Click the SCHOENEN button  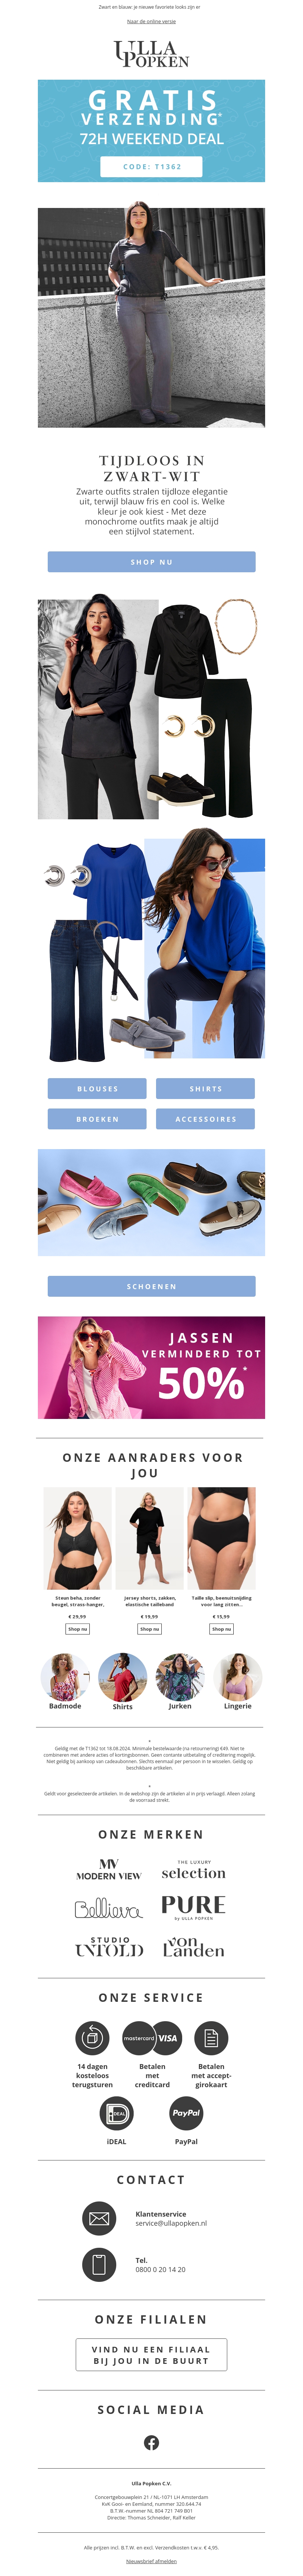(151, 1286)
